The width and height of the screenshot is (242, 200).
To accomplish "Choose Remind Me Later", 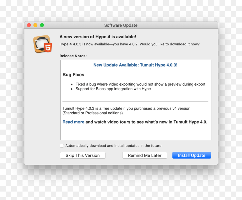I will pos(145,155).
